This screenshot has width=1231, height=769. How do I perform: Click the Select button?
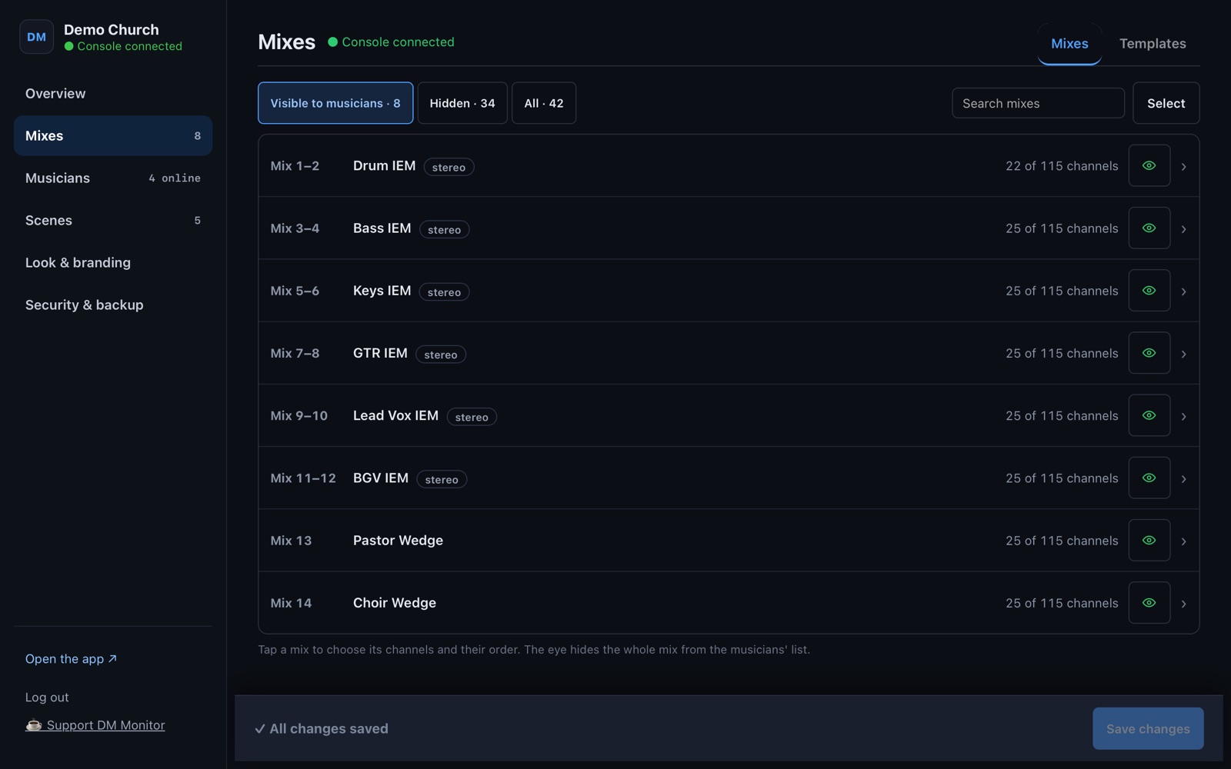tap(1166, 103)
